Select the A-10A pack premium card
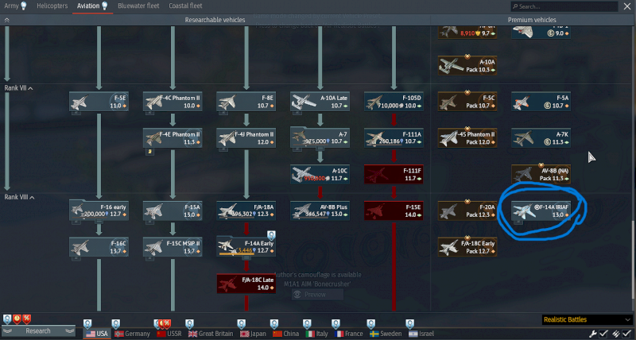The image size is (636, 340). click(467, 65)
